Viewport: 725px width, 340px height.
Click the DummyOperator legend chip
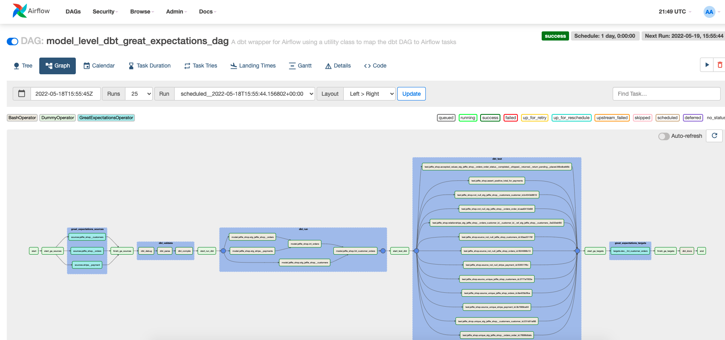pos(58,118)
